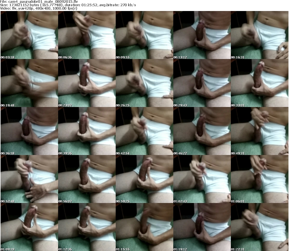The height and width of the screenshot is (251, 289).
Task: View the frame stamped 01:09:19
Action: tap(29, 227)
